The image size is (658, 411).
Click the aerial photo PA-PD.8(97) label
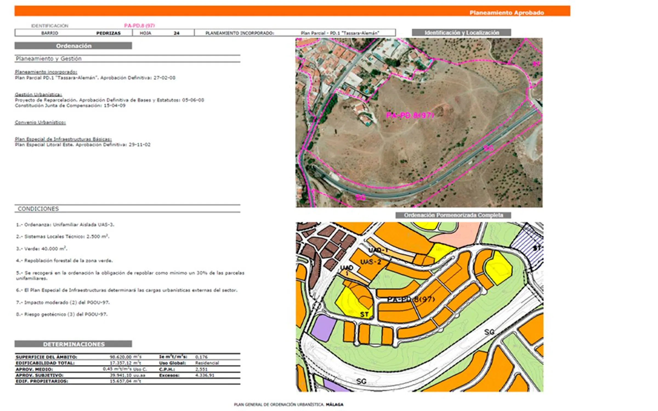coord(410,115)
